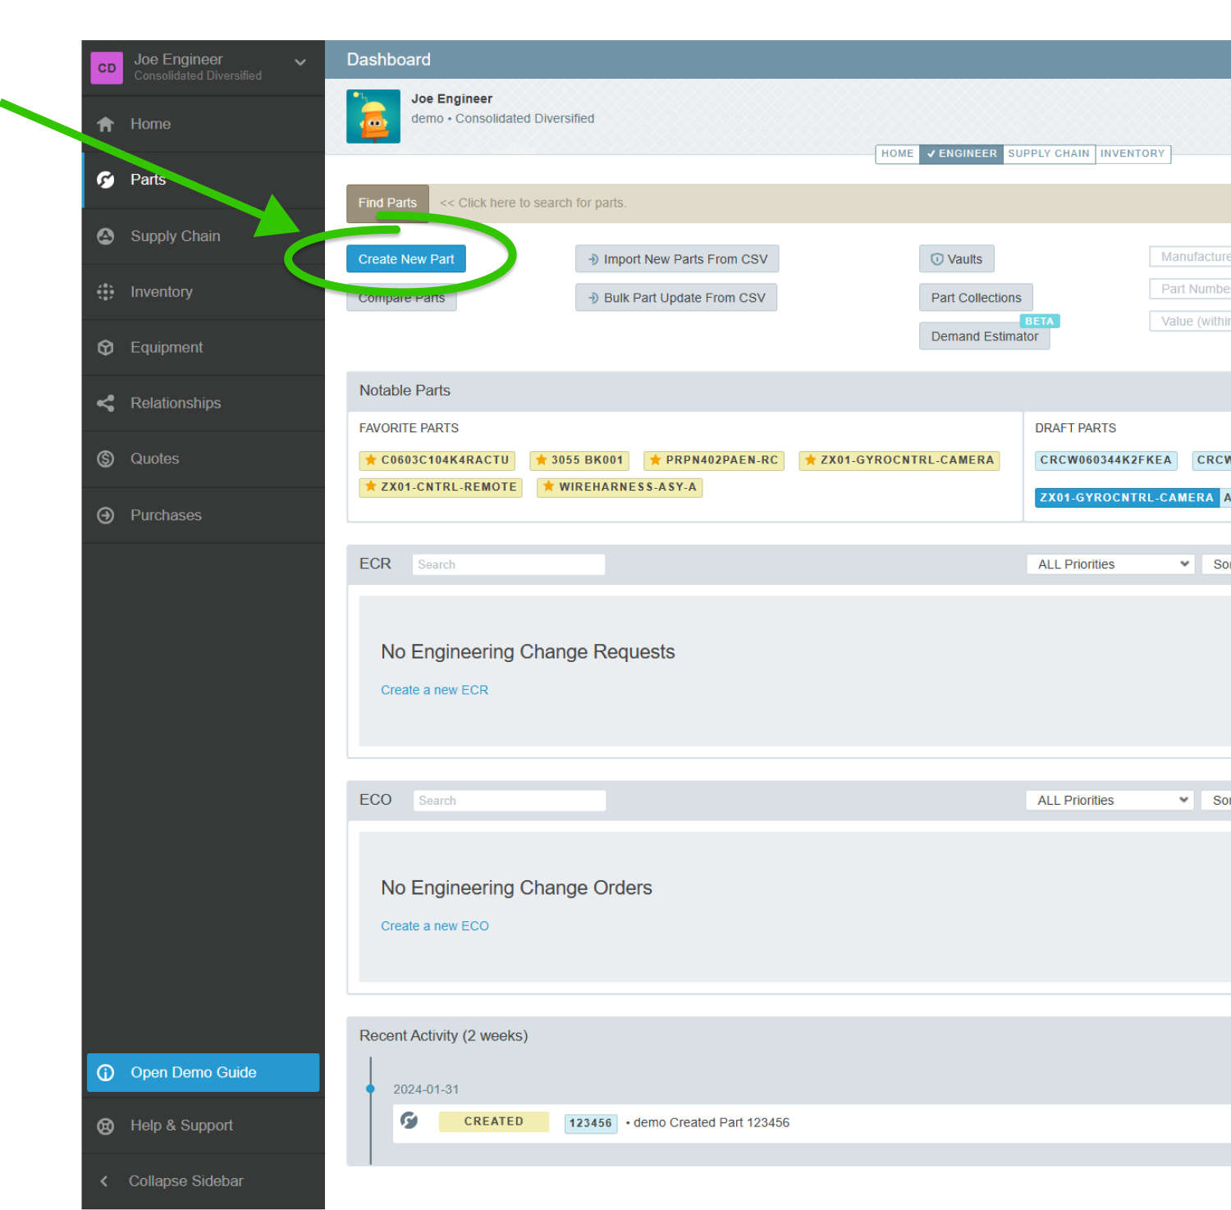
Task: Open Inventory via its sidebar icon
Action: tap(106, 291)
